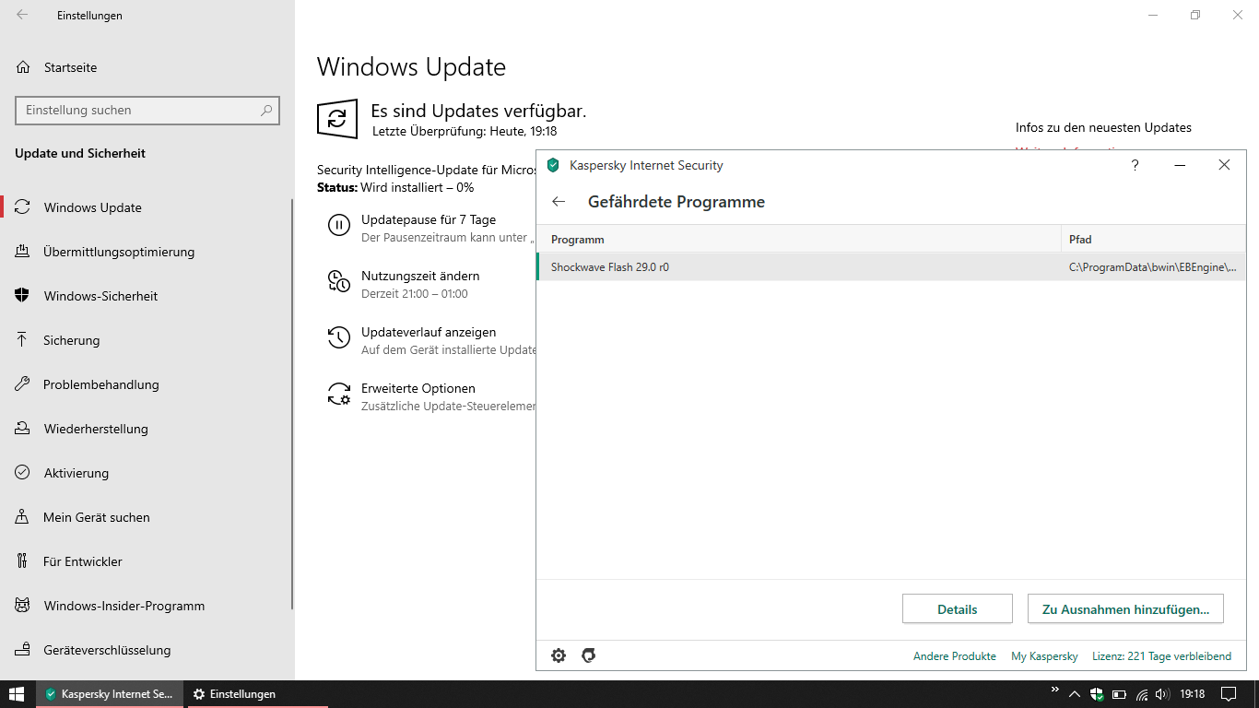Minimize the Kaspersky window

pyautogui.click(x=1180, y=165)
